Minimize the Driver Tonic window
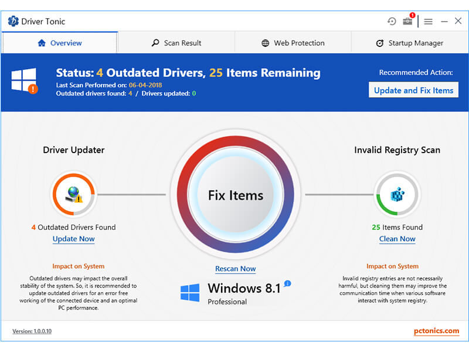Viewport: 469px width, 352px height. pyautogui.click(x=444, y=22)
